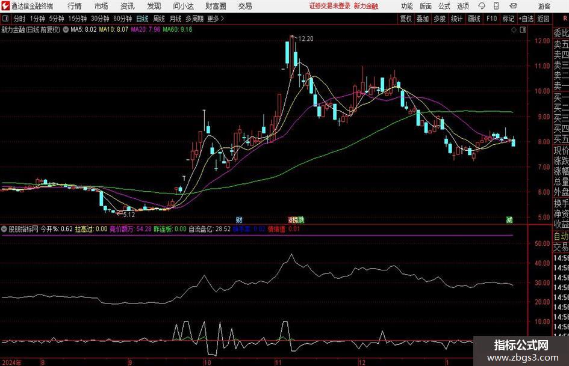
Task: Open the 公式 menu
Action: (444, 6)
